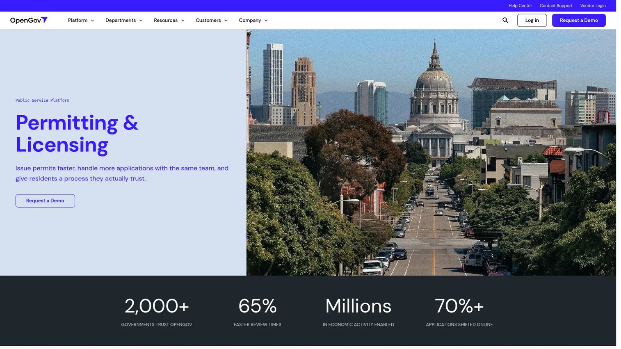This screenshot has height=349, width=621.
Task: Click "IN ECONOMIC ACTIVITY ENABLED" caption
Action: click(x=358, y=324)
